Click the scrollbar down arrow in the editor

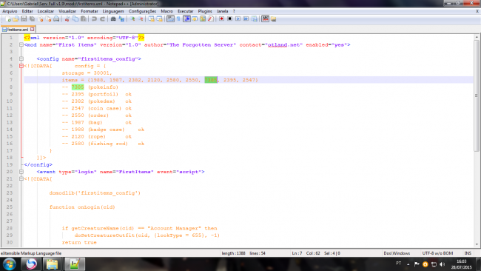pyautogui.click(x=477, y=244)
